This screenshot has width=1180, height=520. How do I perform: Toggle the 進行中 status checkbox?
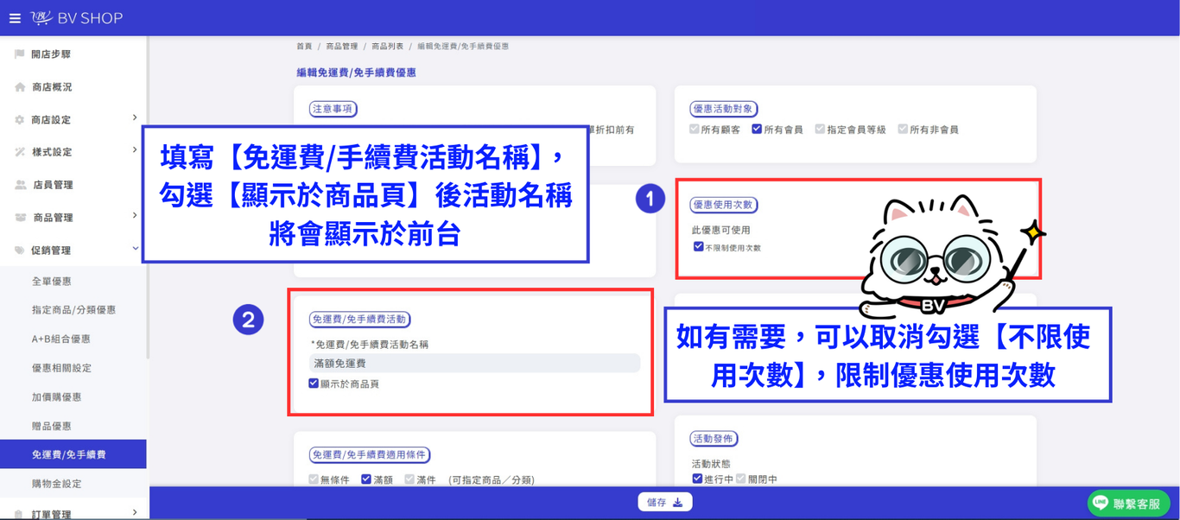(697, 479)
